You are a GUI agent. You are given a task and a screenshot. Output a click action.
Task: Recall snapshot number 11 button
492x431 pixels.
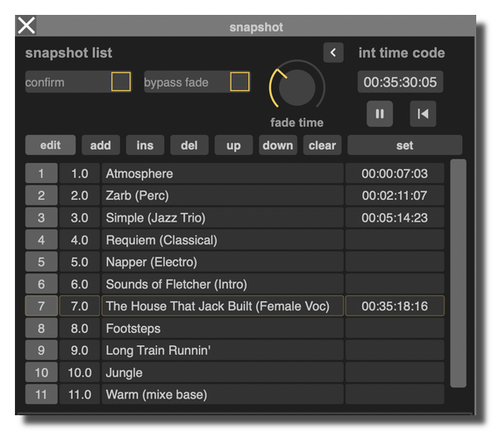pos(41,394)
